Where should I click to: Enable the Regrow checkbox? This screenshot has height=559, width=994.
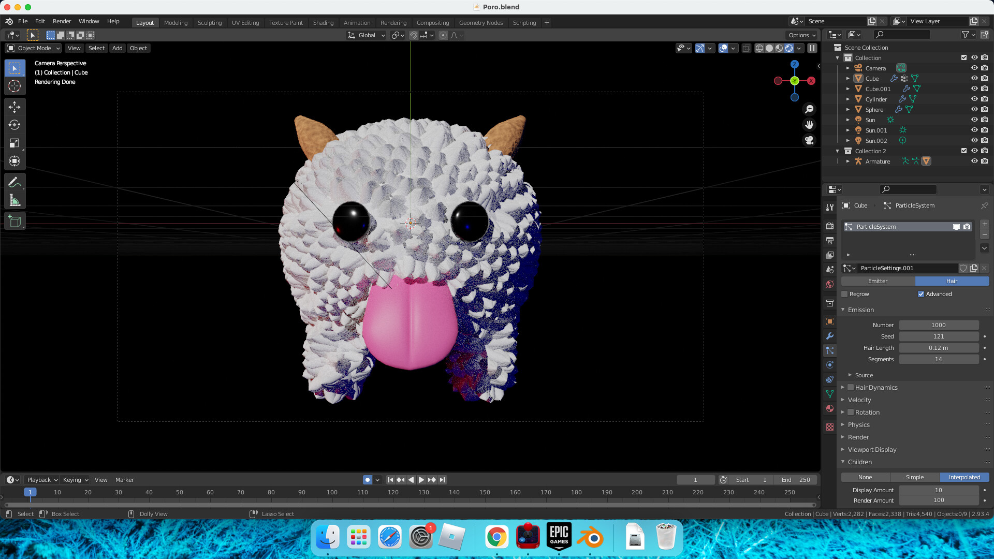[x=845, y=294]
